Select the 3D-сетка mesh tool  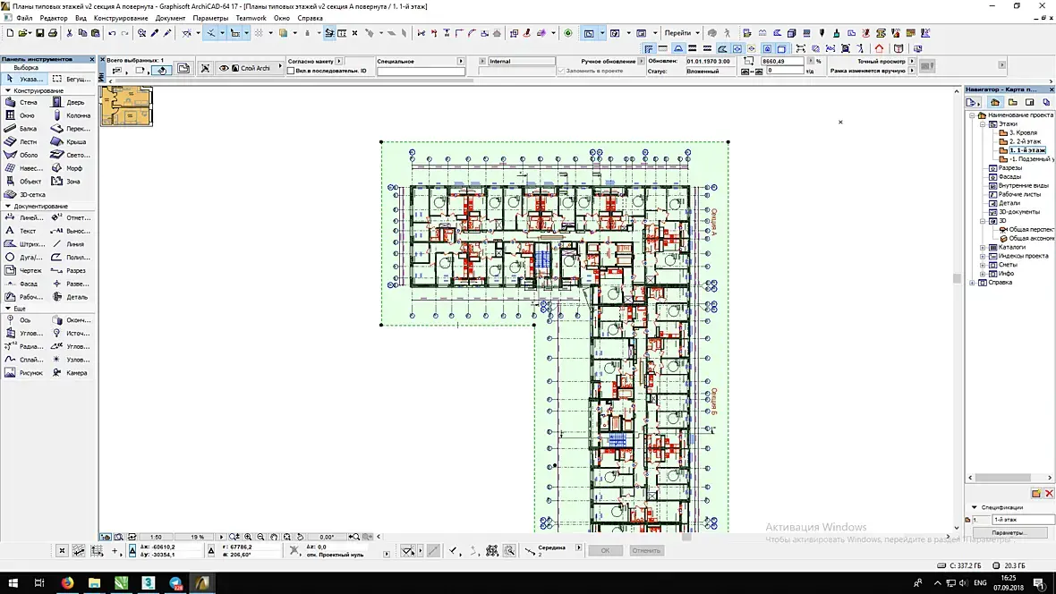[24, 195]
